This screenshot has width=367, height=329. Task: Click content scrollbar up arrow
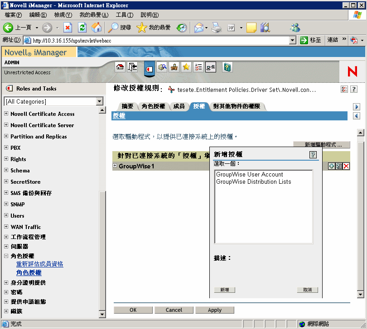point(361,133)
